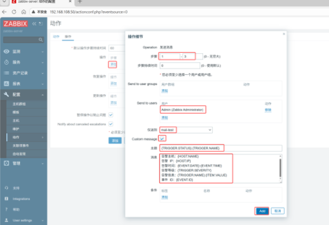Click the message textarea scrollbar

pyautogui.click(x=280, y=168)
